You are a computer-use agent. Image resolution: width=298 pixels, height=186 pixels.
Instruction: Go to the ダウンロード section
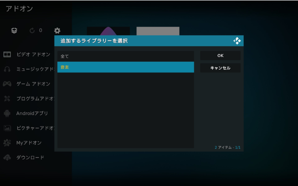pyautogui.click(x=30, y=158)
